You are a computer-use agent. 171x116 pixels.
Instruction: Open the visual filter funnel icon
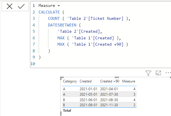(x=148, y=73)
